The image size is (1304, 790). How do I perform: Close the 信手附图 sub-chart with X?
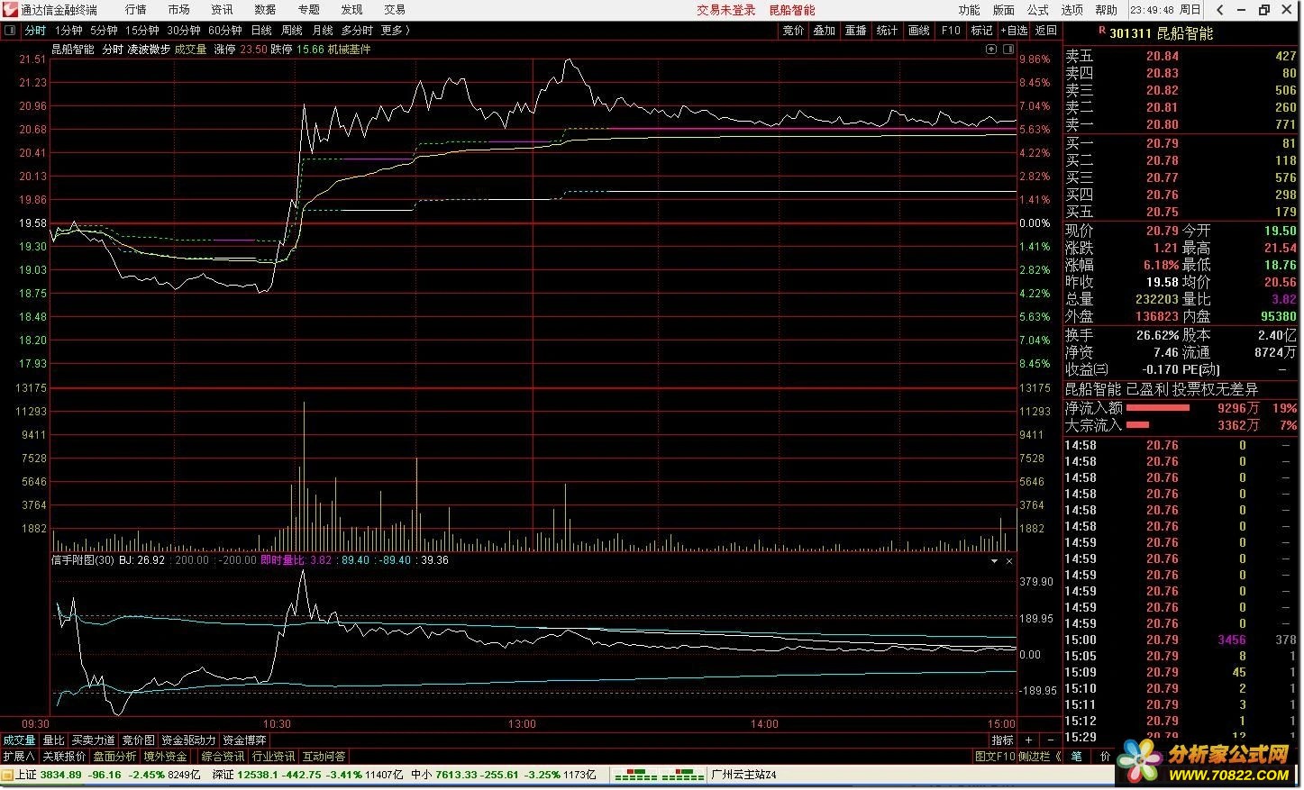1009,561
